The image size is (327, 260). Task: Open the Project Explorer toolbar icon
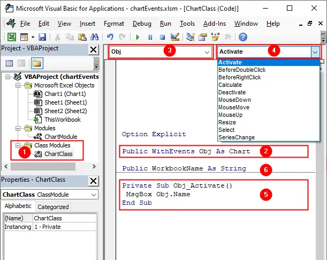click(x=190, y=37)
